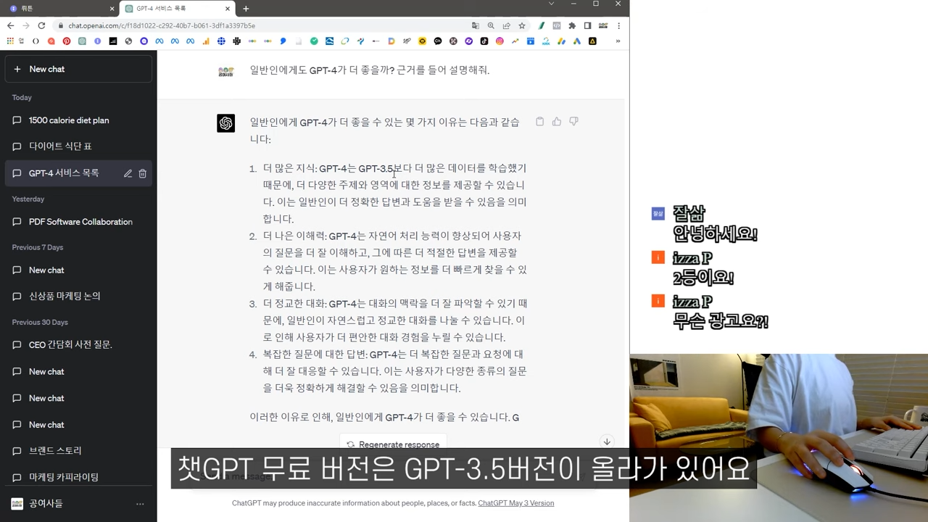The image size is (928, 522).
Task: Give a thumbs up to the ChatGPT answer
Action: click(556, 121)
